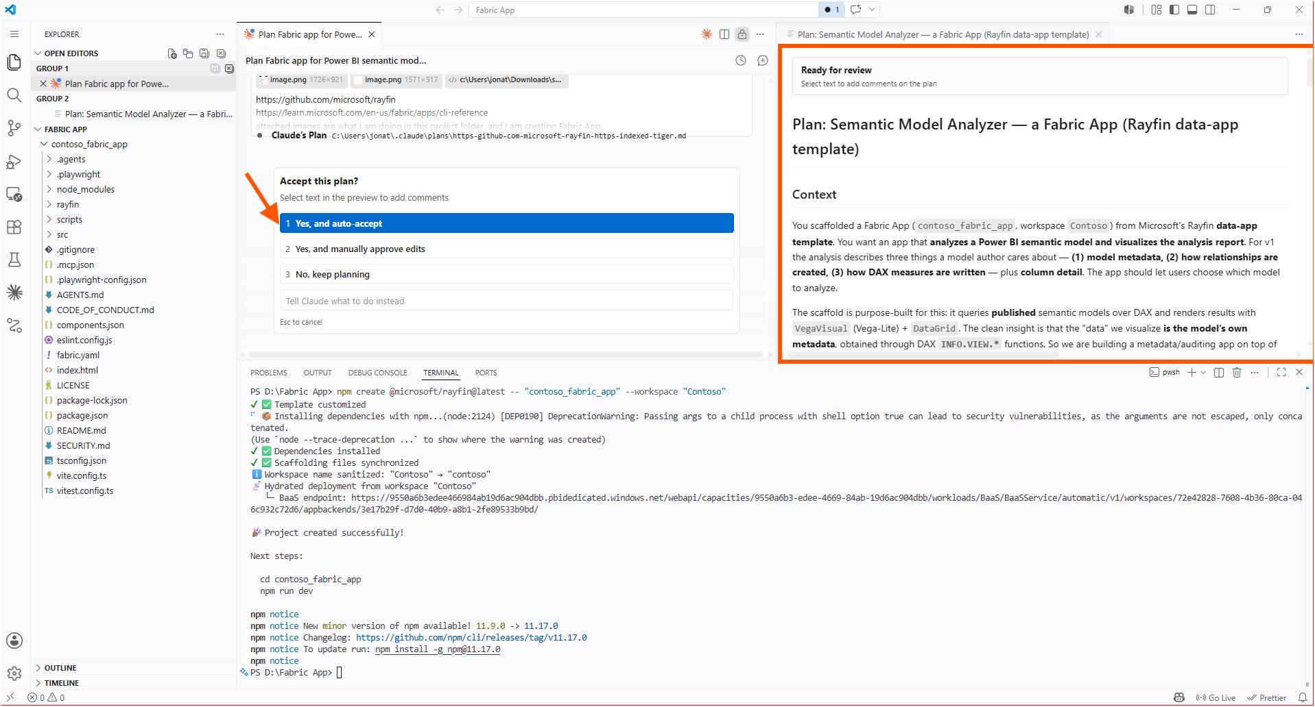Split the editor right
The image size is (1315, 707).
coord(724,34)
